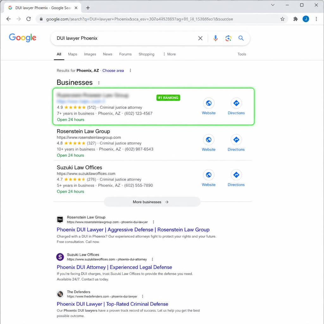Open a new tab with plus button
Image resolution: width=324 pixels, height=324 pixels.
click(x=88, y=8)
